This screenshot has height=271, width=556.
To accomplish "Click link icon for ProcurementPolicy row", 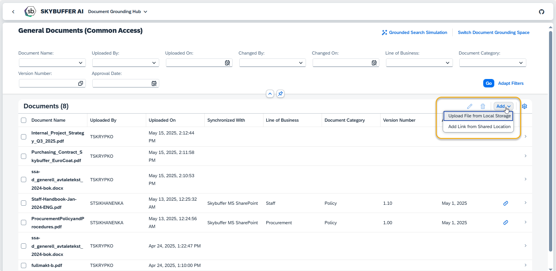I will 506,222.
